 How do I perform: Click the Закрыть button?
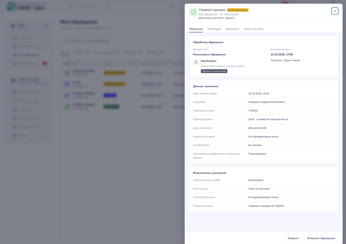coord(293,238)
